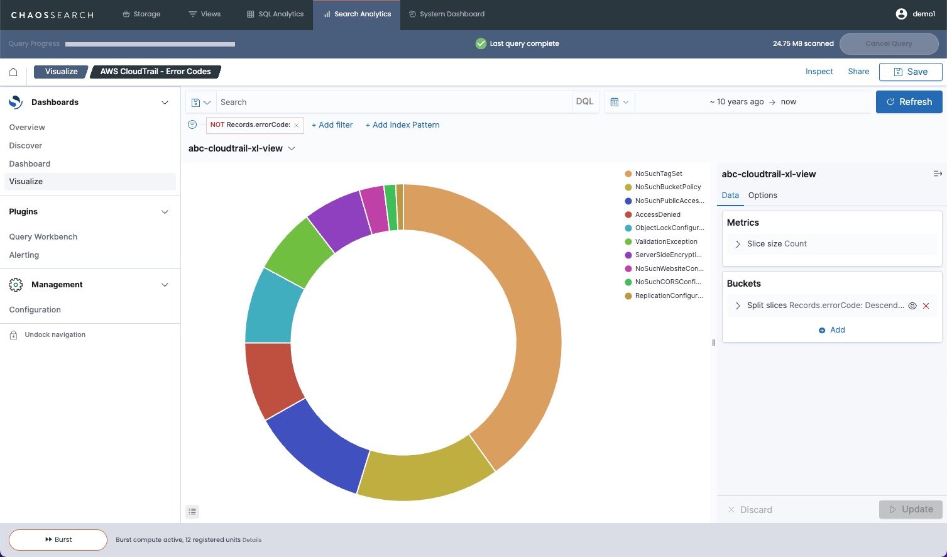The height and width of the screenshot is (557, 947).
Task: Click the Undock navigation lock icon
Action: 13,335
